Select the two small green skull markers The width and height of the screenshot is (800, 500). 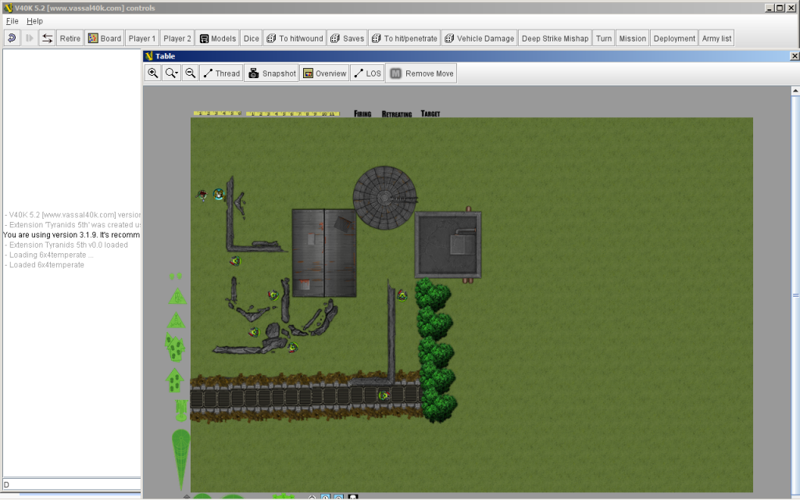[x=176, y=276]
